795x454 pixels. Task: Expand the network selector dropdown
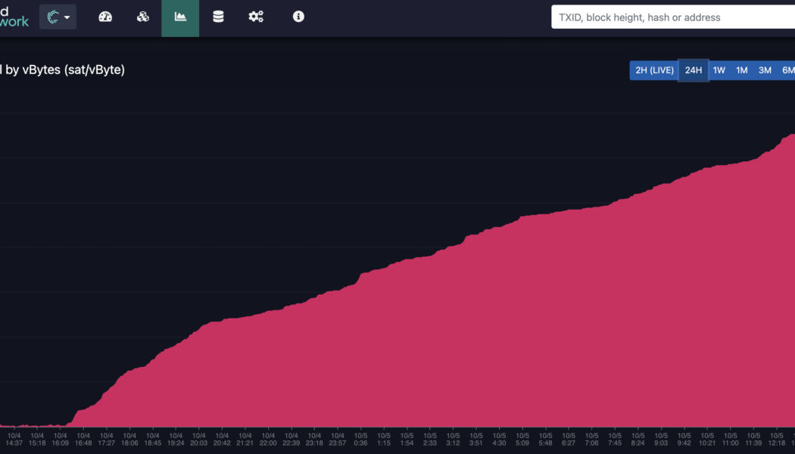coord(58,17)
